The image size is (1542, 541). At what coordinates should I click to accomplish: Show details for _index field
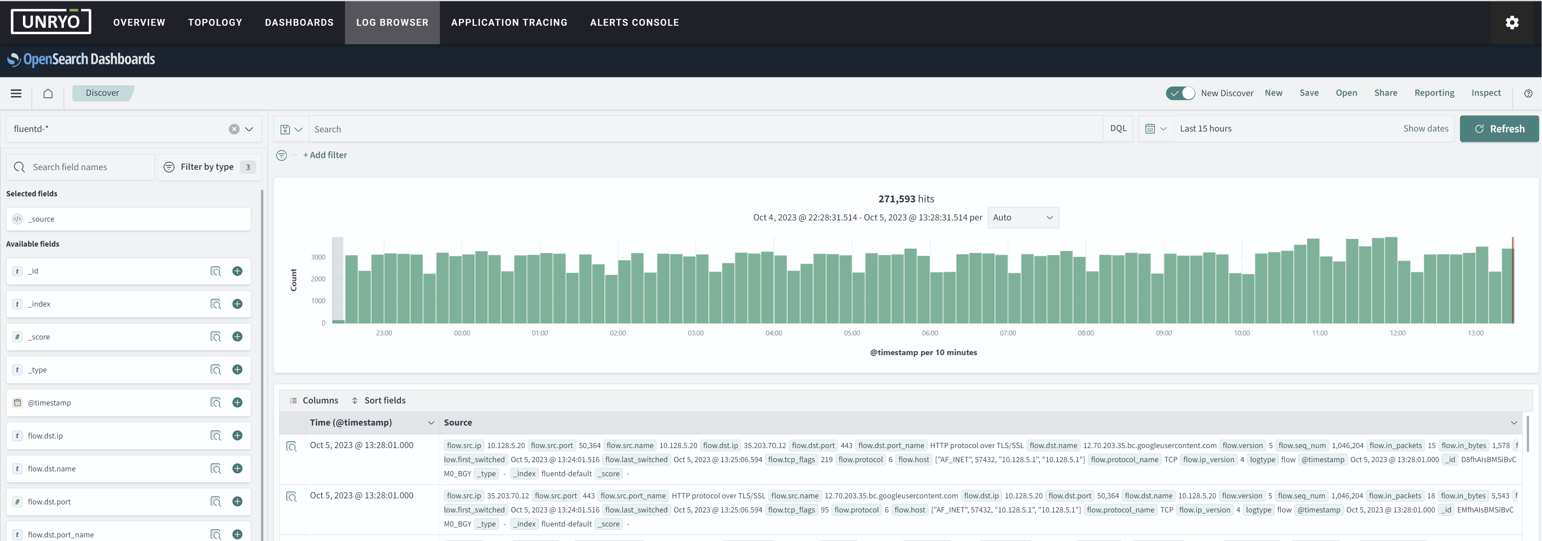(x=216, y=304)
